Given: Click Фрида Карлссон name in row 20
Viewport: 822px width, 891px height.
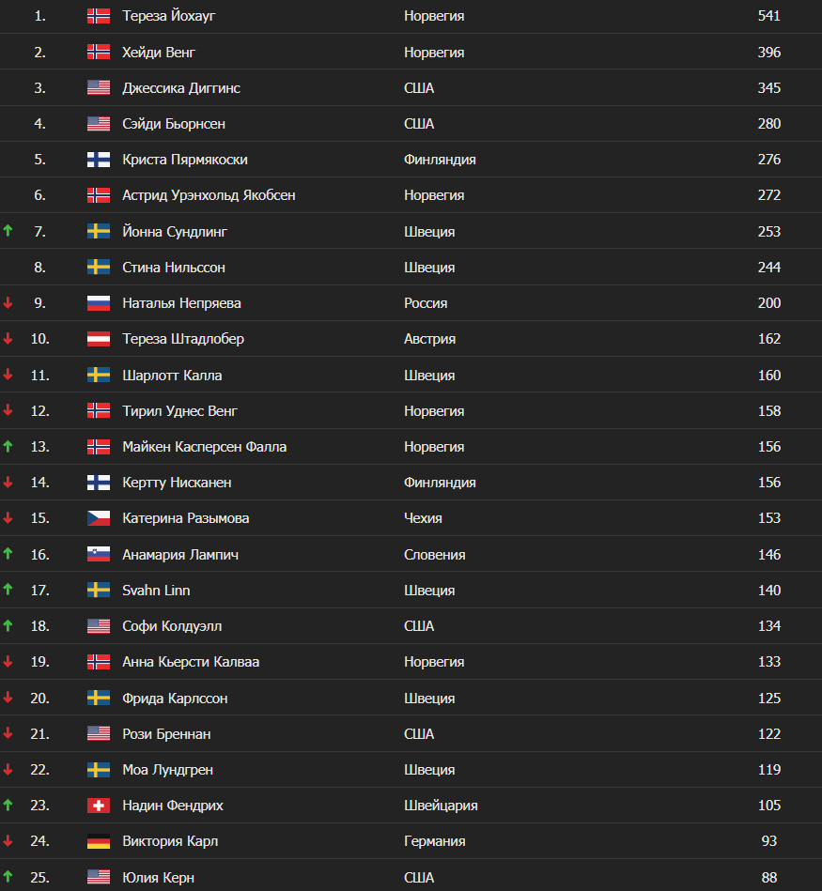Looking at the screenshot, I should 175,698.
